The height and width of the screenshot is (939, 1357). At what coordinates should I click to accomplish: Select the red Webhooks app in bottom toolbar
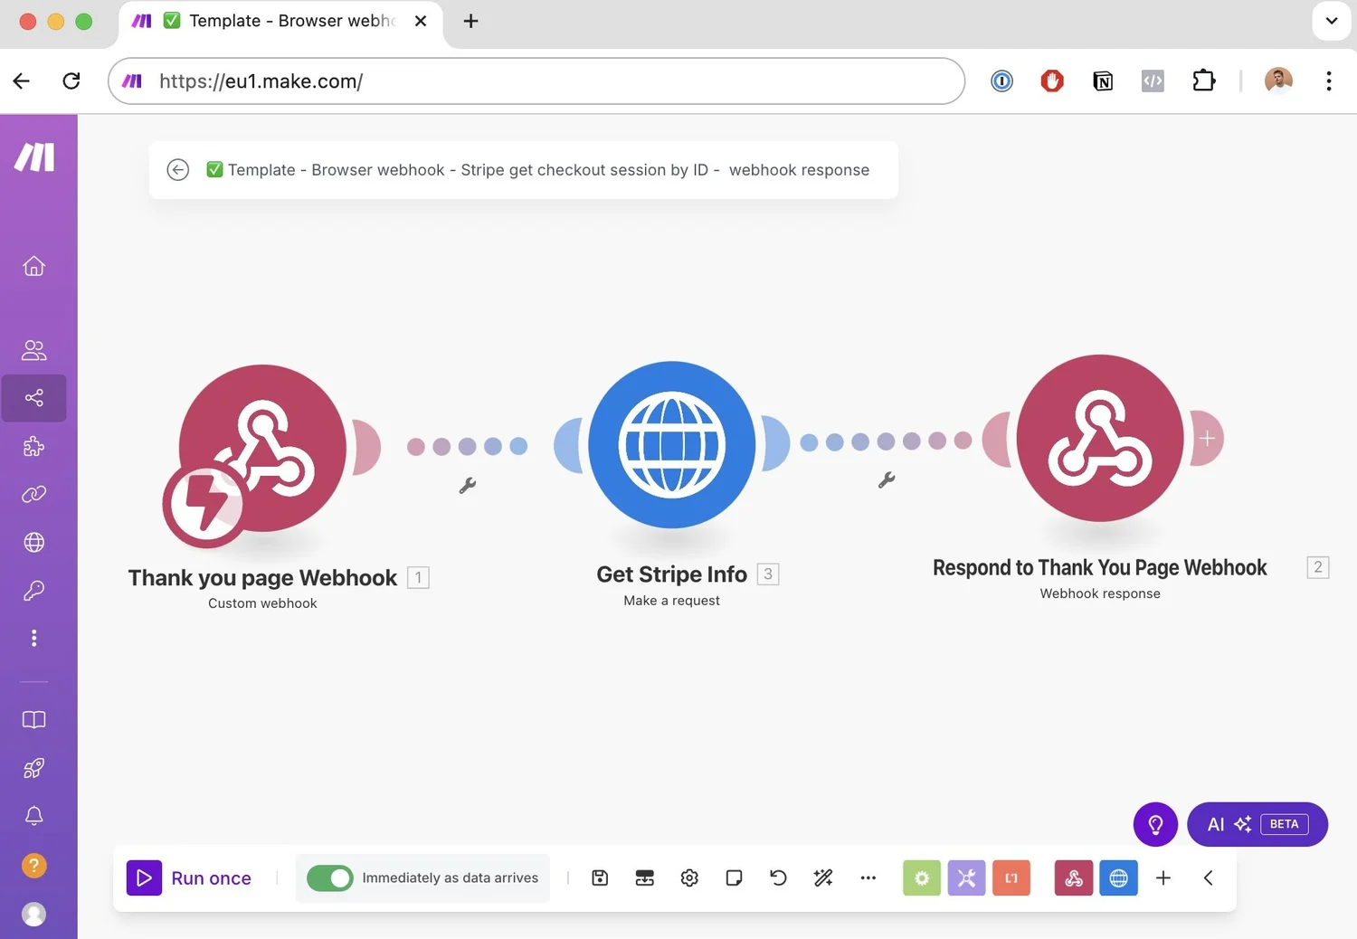point(1073,877)
